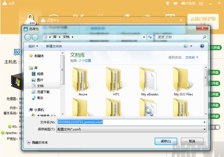Open the address bar history dropdown
The width and height of the screenshot is (224, 157).
(x=144, y=37)
